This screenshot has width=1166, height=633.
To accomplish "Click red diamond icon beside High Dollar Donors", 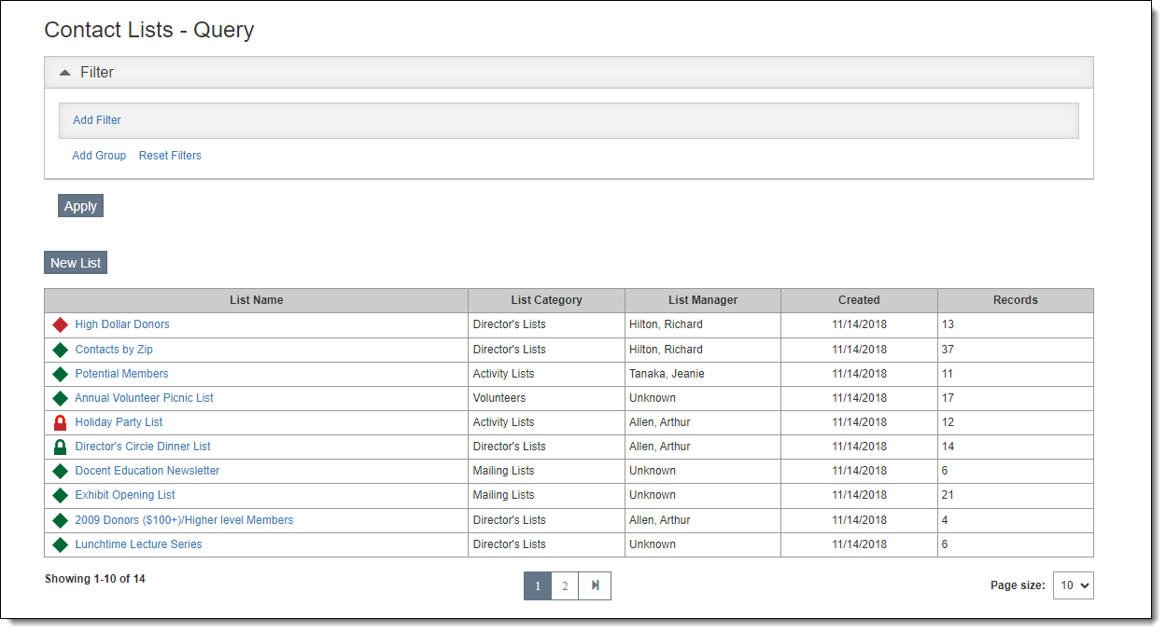I will coord(61,325).
